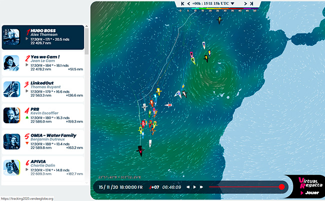Click Kevin Escoffier portrait thumbnail
Image resolution: width=325 pixels, height=201 pixels.
(11, 115)
